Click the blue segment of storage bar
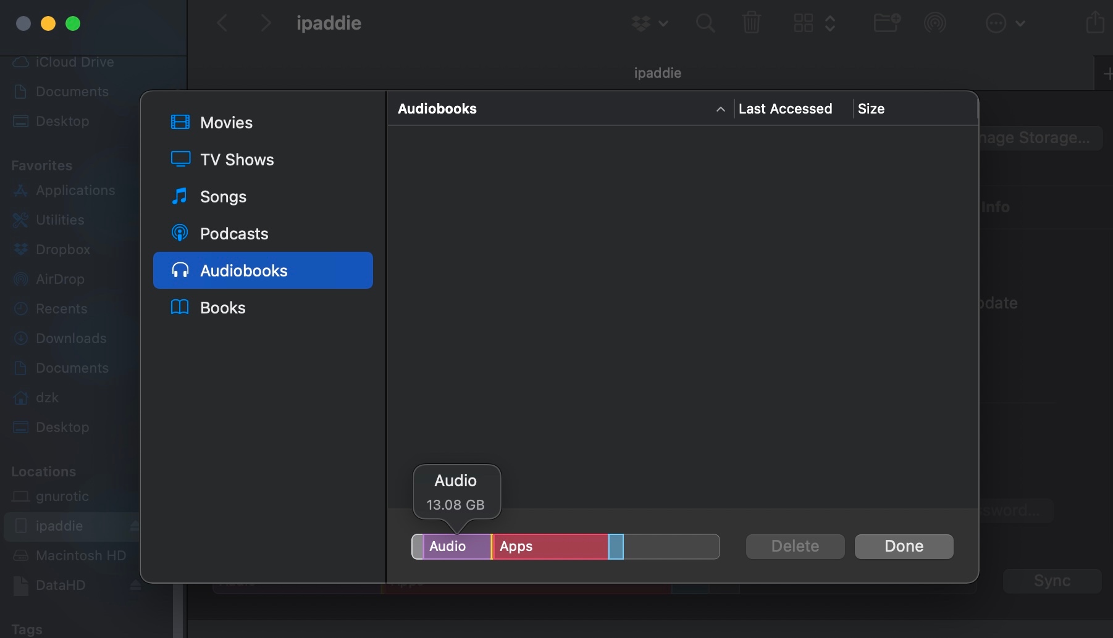 (616, 547)
